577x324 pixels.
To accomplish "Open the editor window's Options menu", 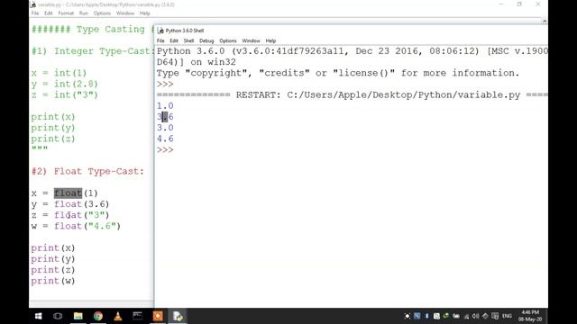I will [x=102, y=13].
